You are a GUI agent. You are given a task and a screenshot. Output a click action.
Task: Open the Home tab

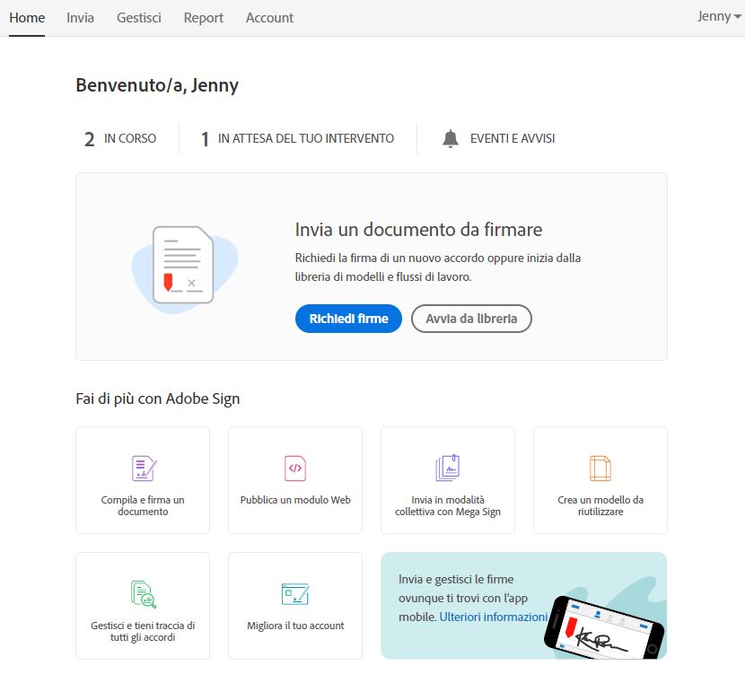pyautogui.click(x=27, y=18)
